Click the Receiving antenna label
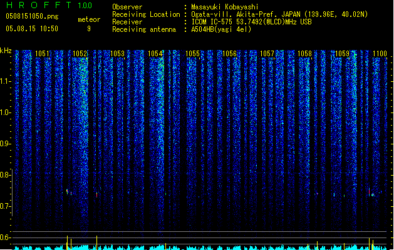Viewport: 394px width, 250px height. (x=144, y=29)
